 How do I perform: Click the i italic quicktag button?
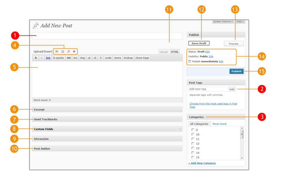click(x=41, y=58)
